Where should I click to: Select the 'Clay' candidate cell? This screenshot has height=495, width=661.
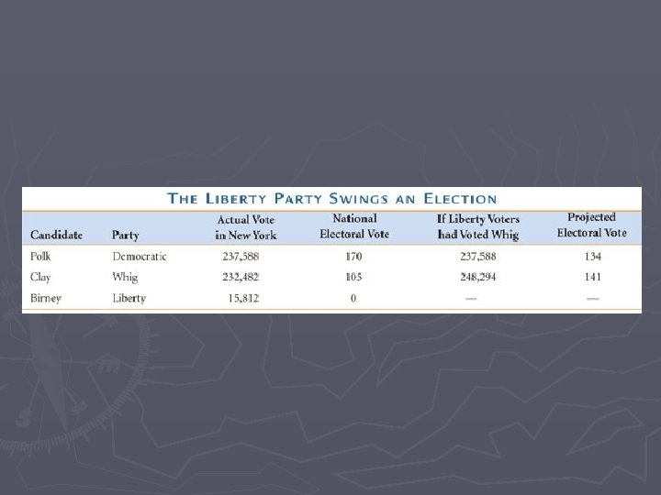[40, 277]
